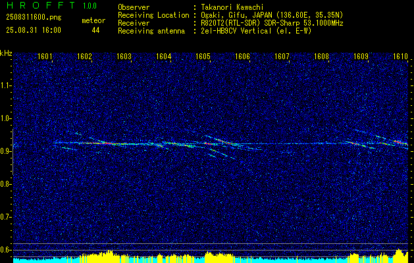The image size is (414, 263).
Task: Click the 2el-HB9CV Vertical antenna text
Action: tap(256, 31)
